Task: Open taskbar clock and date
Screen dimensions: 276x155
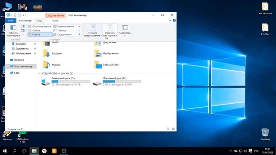Action: click(267, 151)
